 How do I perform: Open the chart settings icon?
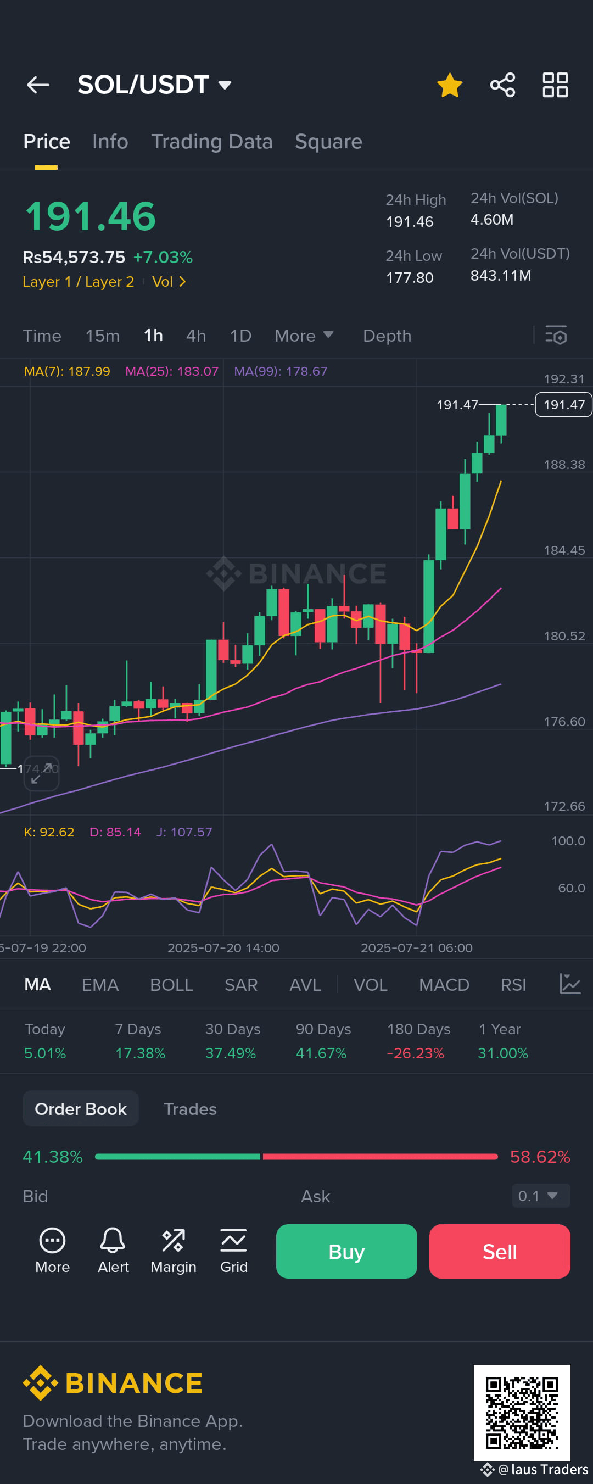click(556, 335)
